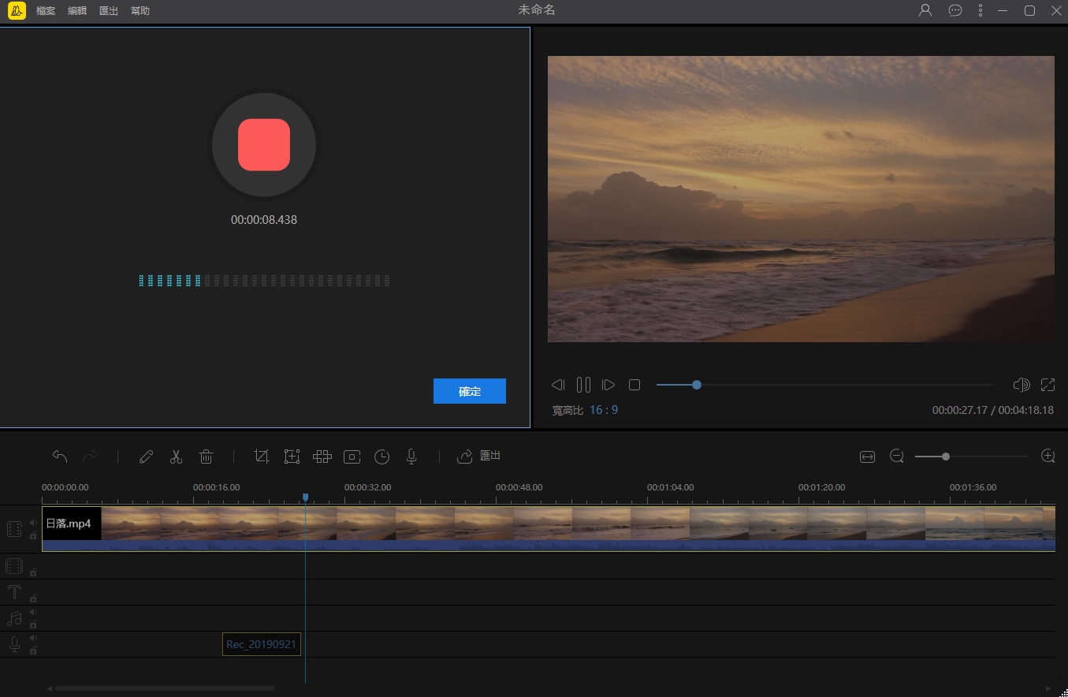1068x697 pixels.
Task: Pause the video preview
Action: 583,385
